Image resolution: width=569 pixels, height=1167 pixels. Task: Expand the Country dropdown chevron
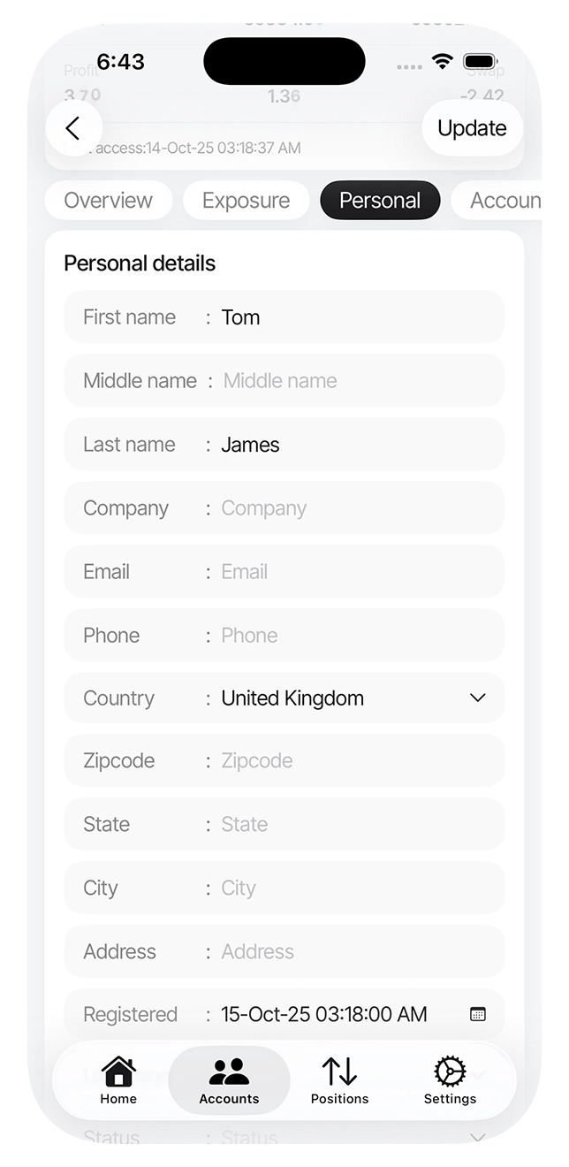click(x=478, y=698)
